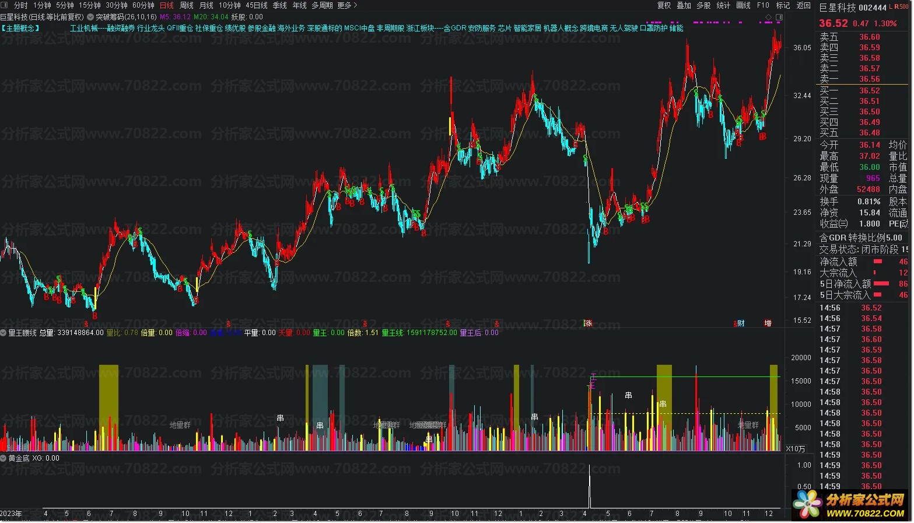
Task: Open the 行业龙头 concept link
Action: [151, 28]
